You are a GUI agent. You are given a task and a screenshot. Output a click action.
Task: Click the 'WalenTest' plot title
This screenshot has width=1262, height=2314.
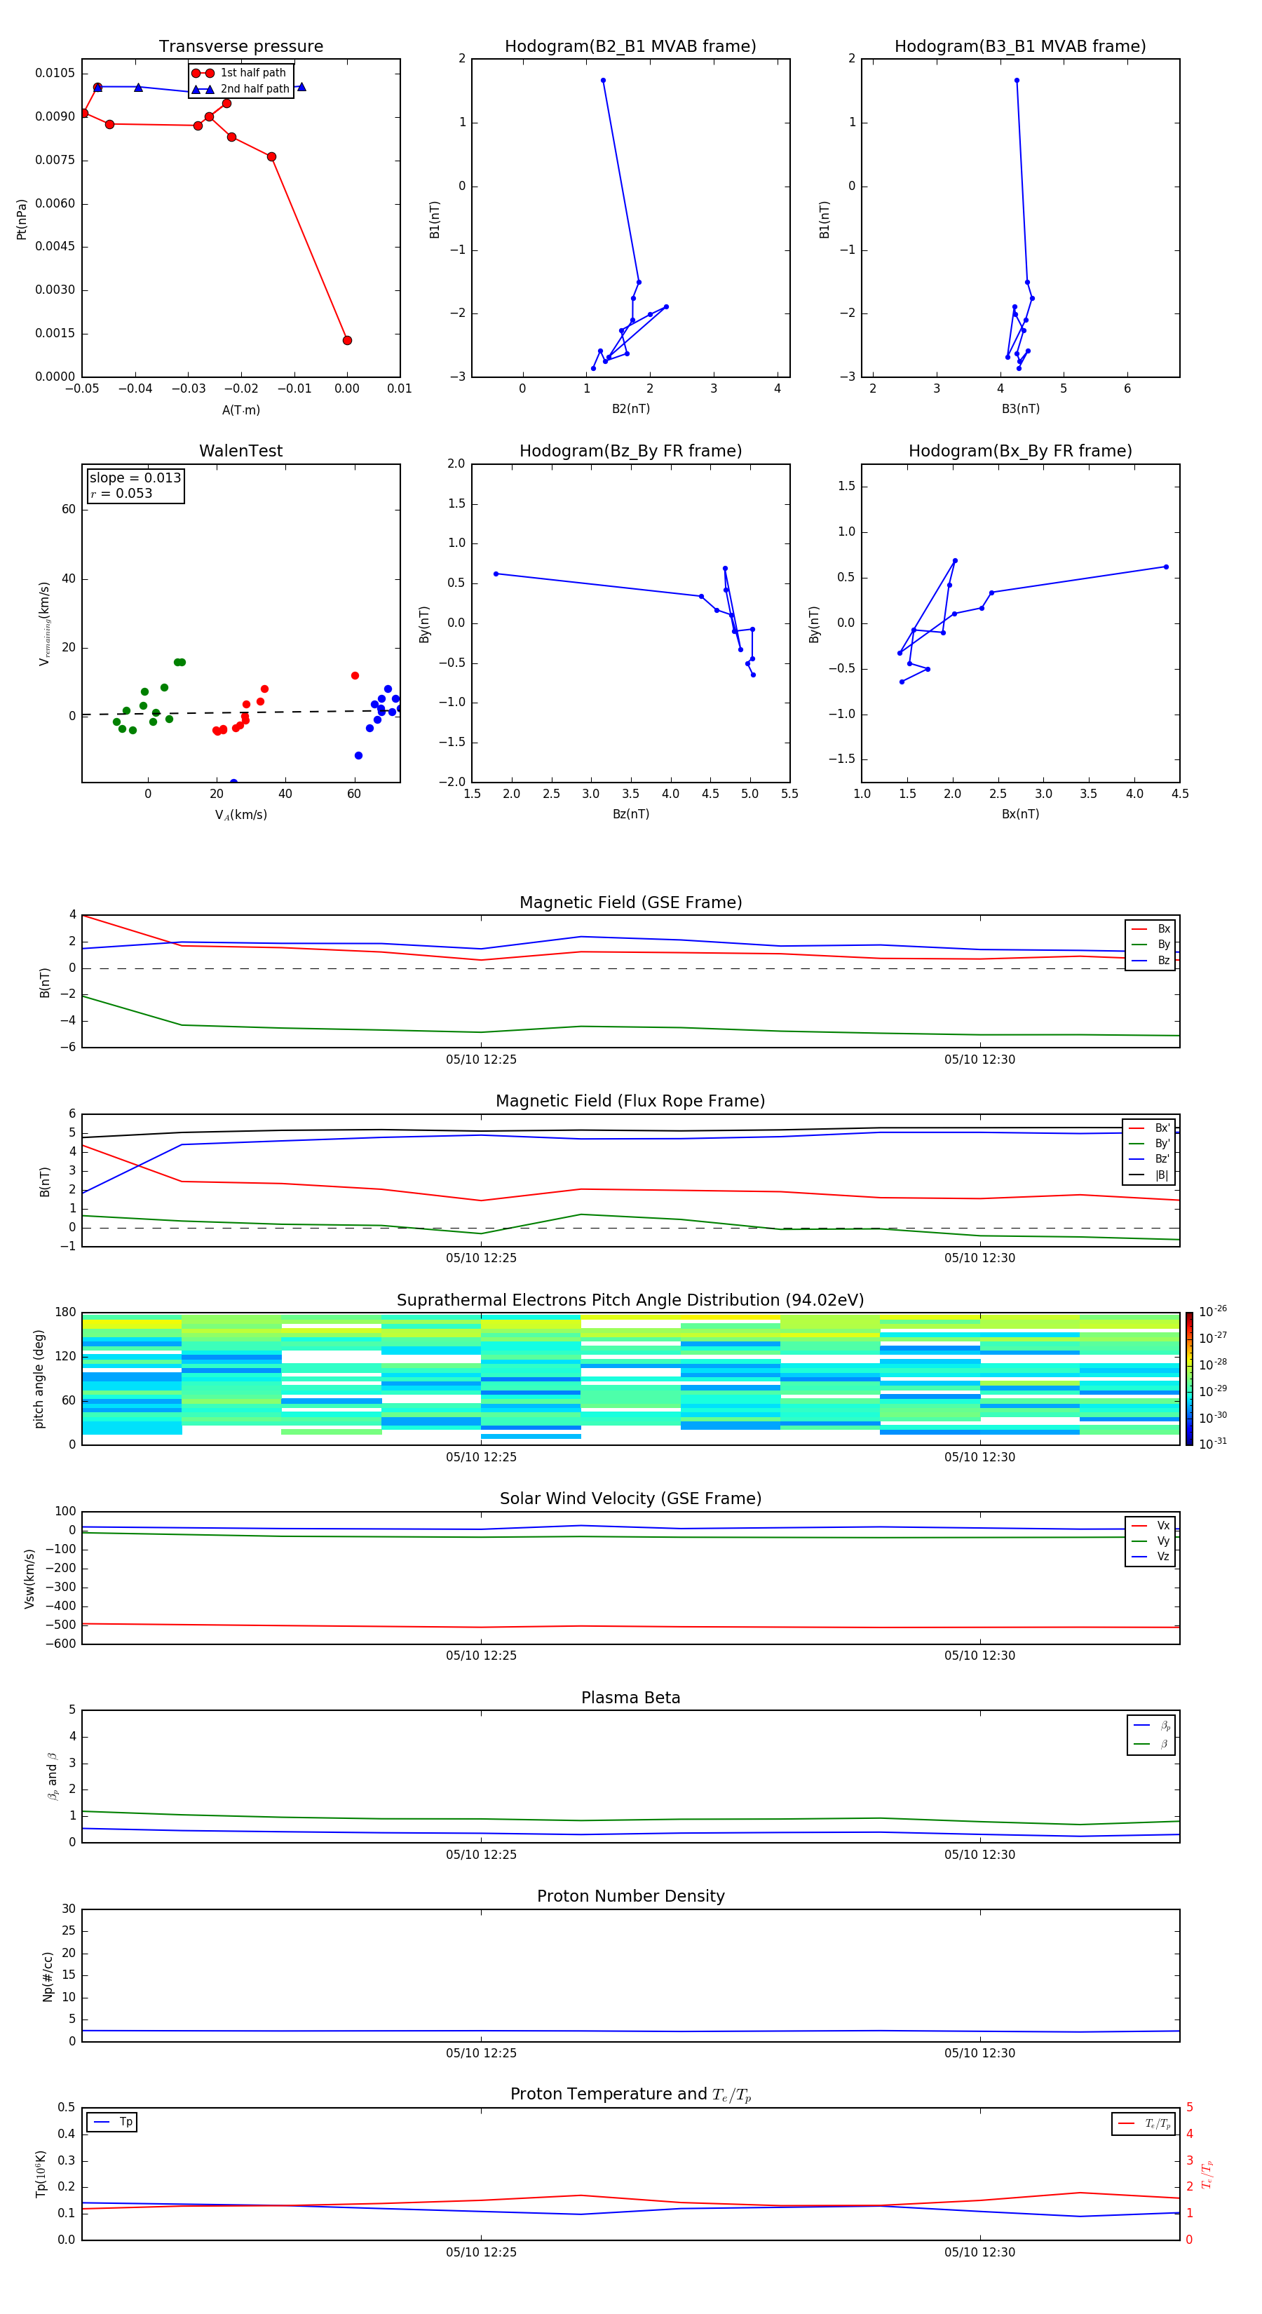tap(240, 451)
